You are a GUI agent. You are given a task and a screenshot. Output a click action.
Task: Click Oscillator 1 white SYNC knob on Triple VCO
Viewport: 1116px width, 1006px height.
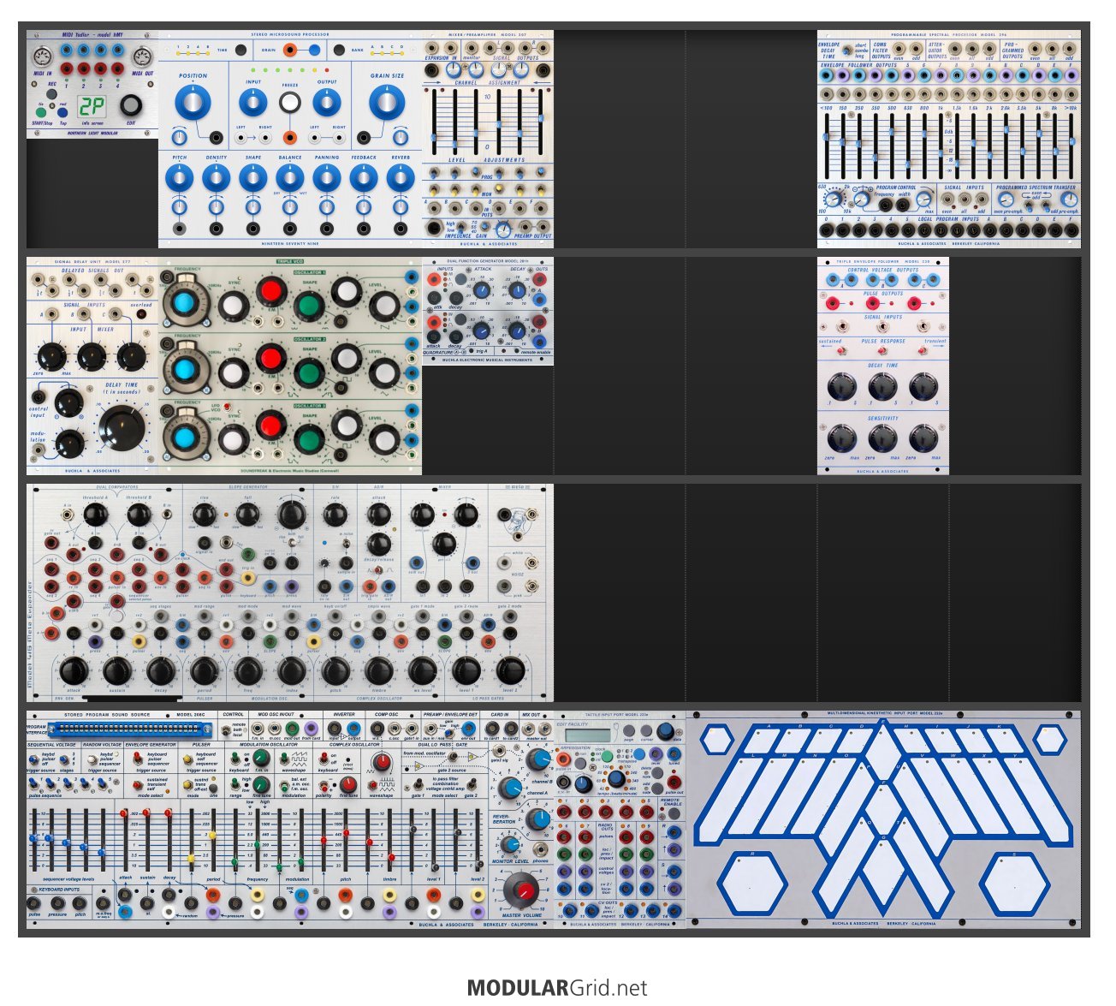(x=233, y=306)
